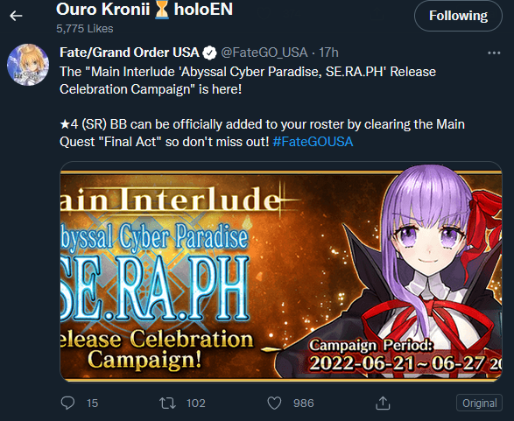Click the verified badge checkmark

(x=209, y=53)
